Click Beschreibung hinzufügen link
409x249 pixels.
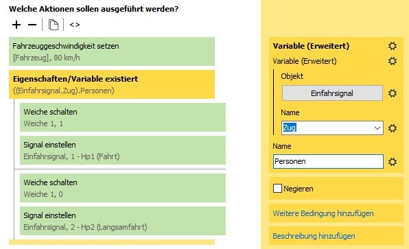point(314,236)
